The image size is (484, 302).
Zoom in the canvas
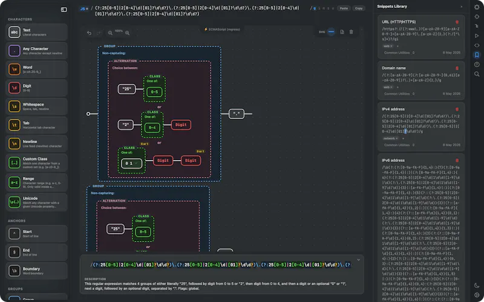127,33
